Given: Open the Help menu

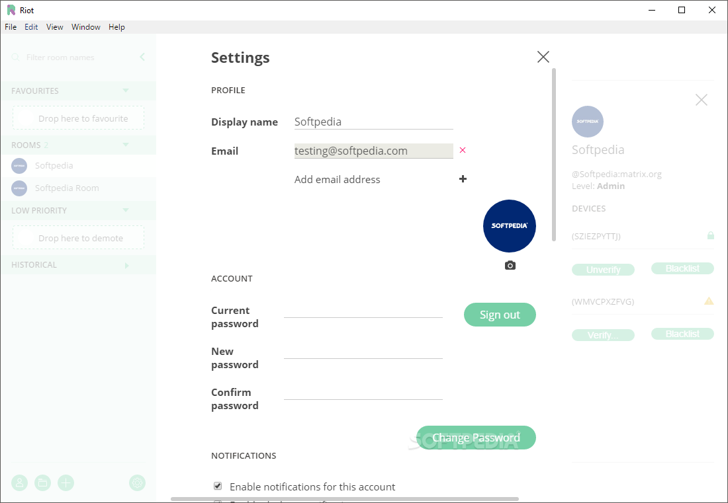Looking at the screenshot, I should coord(116,27).
